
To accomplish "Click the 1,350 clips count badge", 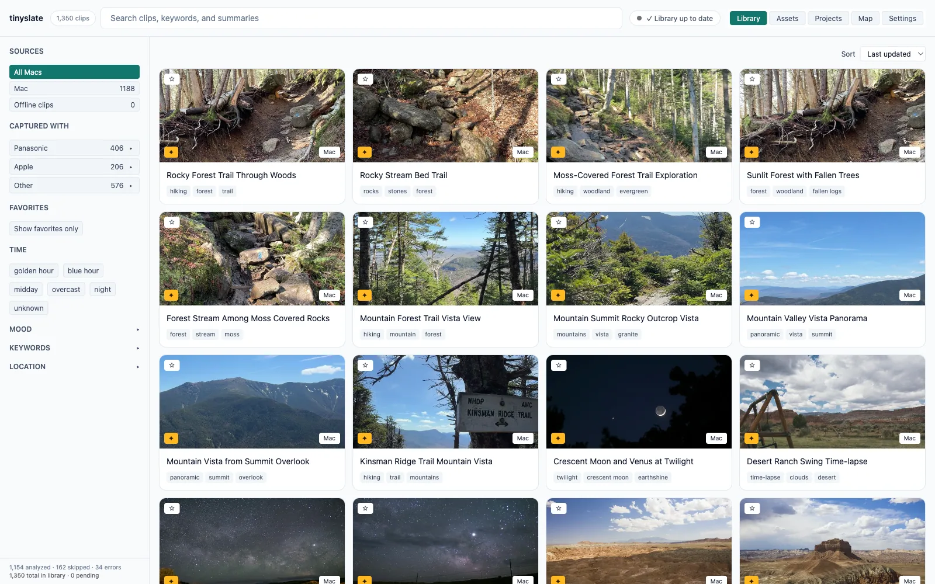I will [73, 18].
